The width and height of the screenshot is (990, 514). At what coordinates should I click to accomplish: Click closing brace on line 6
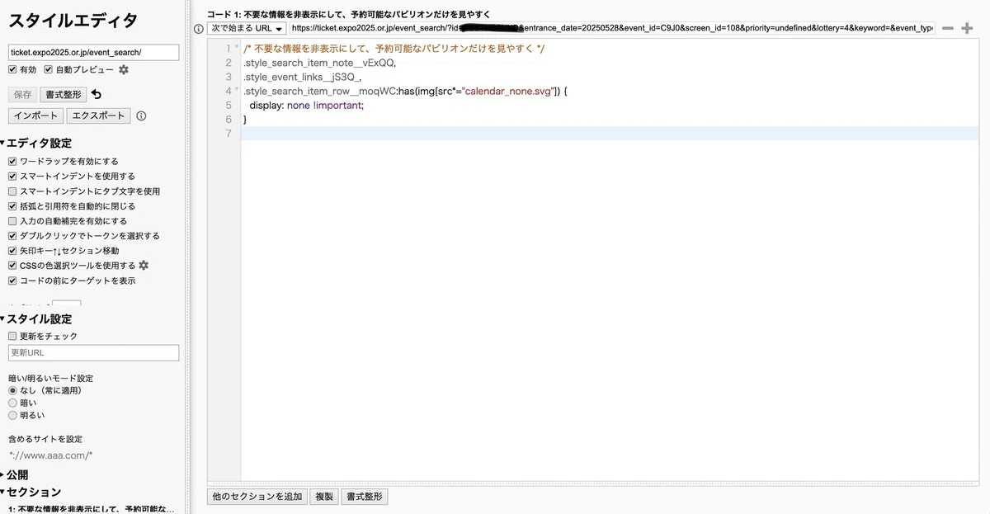245,119
